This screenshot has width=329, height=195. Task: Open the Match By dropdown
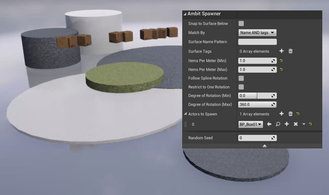257,33
